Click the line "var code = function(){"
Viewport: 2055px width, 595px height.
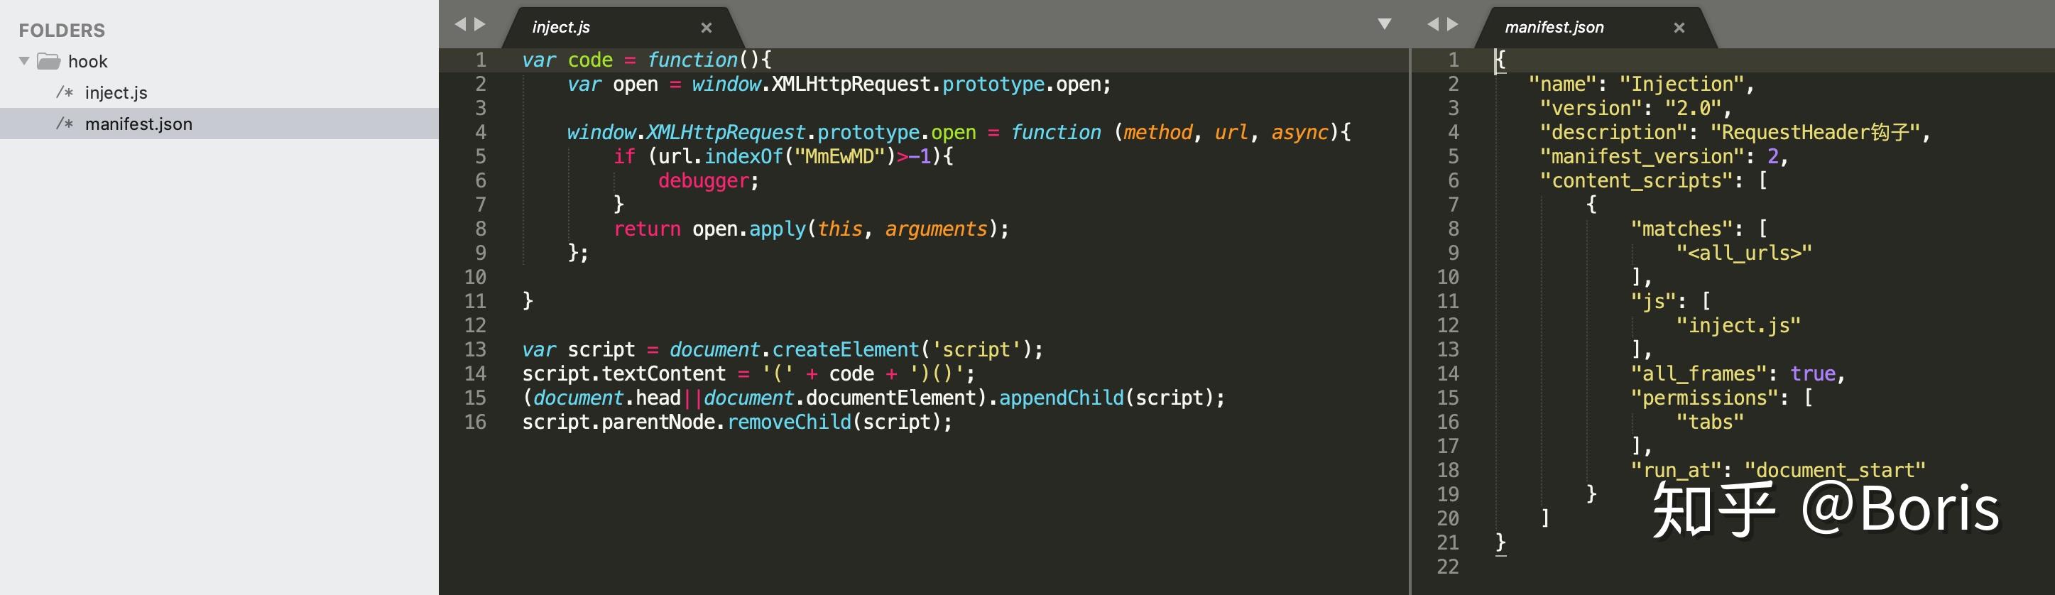(647, 60)
